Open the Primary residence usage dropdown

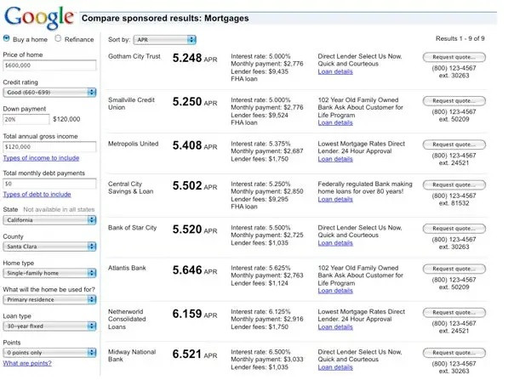click(x=49, y=298)
